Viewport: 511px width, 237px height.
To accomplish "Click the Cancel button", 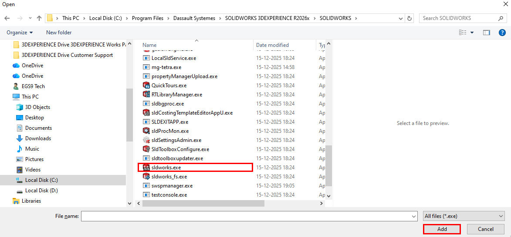I will [x=485, y=229].
